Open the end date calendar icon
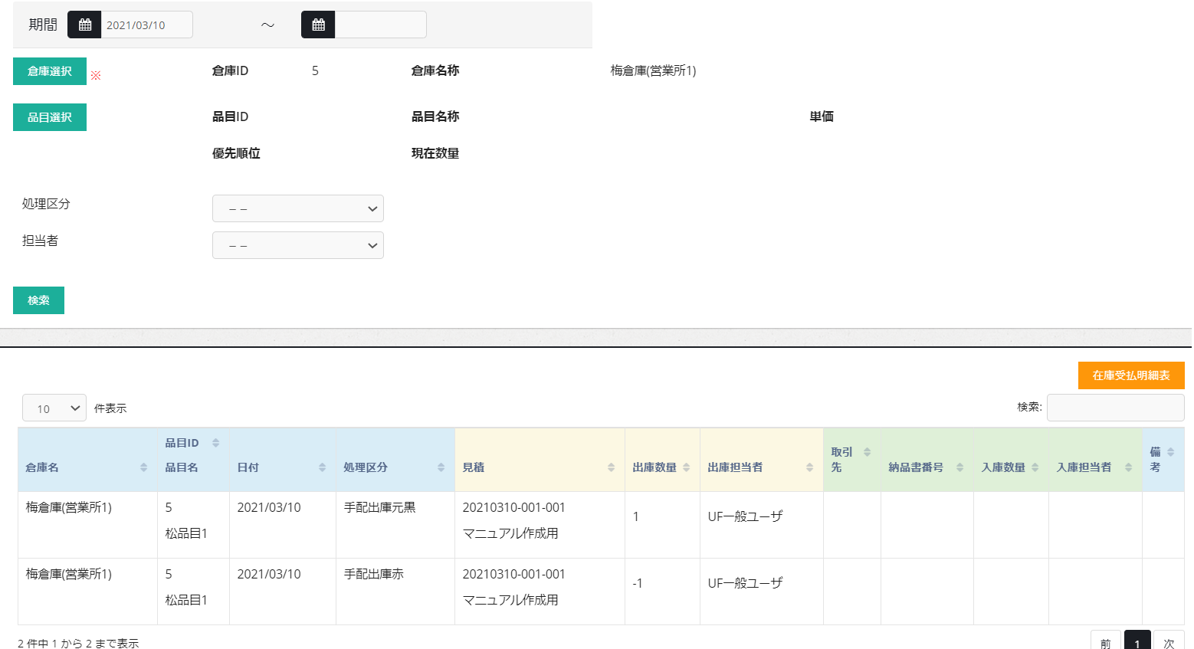 [318, 25]
